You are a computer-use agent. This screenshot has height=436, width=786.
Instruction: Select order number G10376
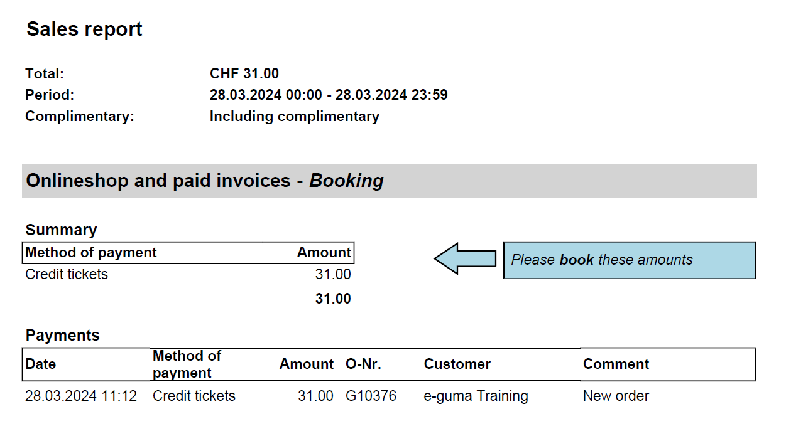[371, 396]
